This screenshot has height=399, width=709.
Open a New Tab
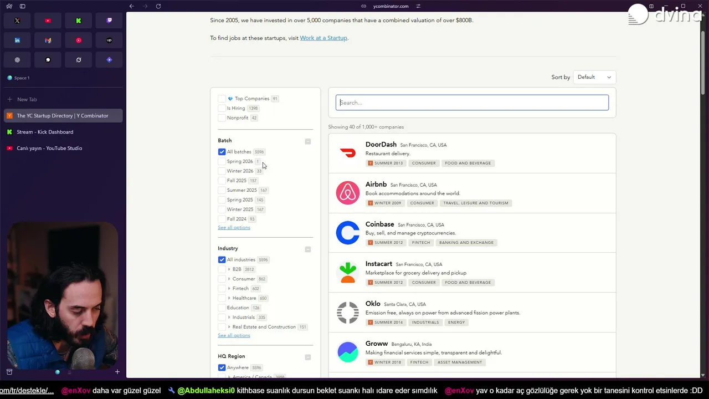[x=63, y=99]
